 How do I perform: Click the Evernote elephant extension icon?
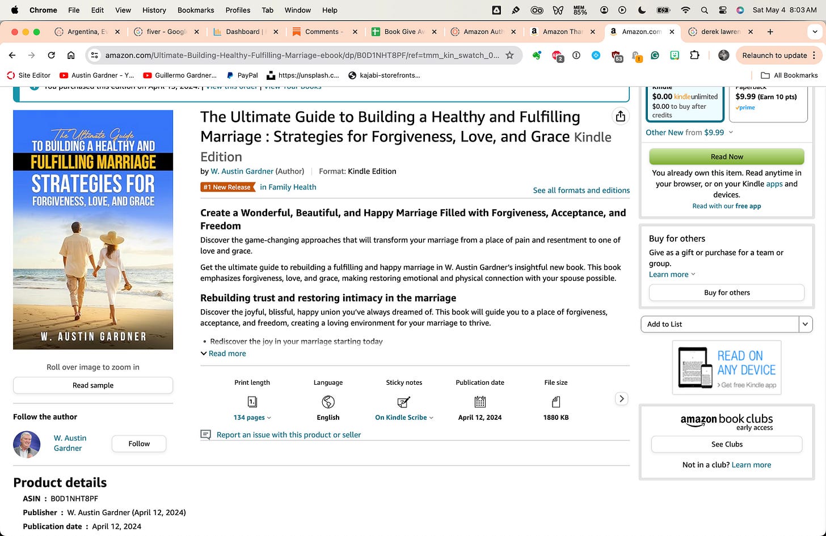click(x=536, y=55)
